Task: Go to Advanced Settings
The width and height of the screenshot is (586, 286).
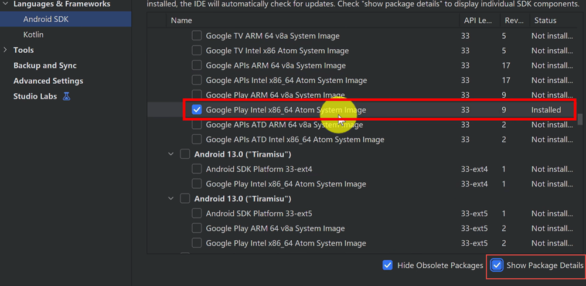Action: tap(48, 81)
